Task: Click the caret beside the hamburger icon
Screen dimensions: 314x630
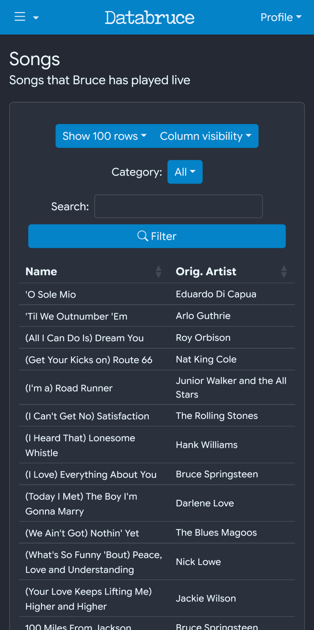Action: click(36, 18)
